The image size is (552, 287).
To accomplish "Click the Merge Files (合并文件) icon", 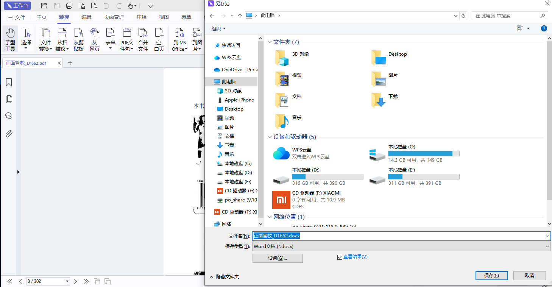I will 143,39.
